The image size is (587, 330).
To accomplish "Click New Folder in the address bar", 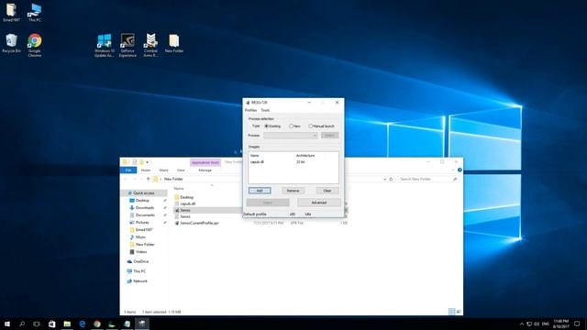I will [173, 180].
